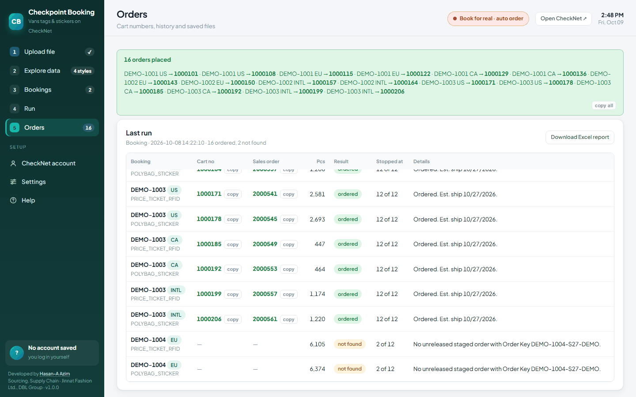The height and width of the screenshot is (397, 636).
Task: Open the Settings page
Action: tap(52, 182)
